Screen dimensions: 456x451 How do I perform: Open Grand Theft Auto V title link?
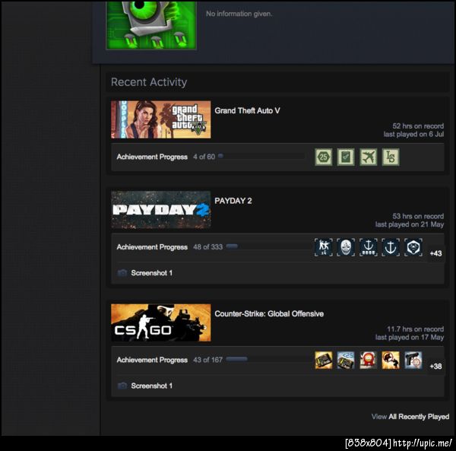point(247,110)
